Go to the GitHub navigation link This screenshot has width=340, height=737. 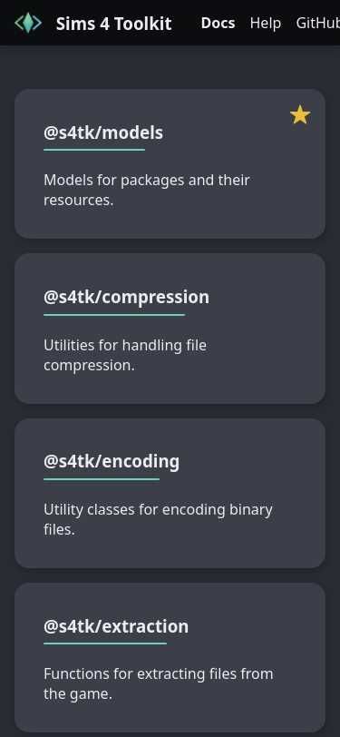[318, 23]
